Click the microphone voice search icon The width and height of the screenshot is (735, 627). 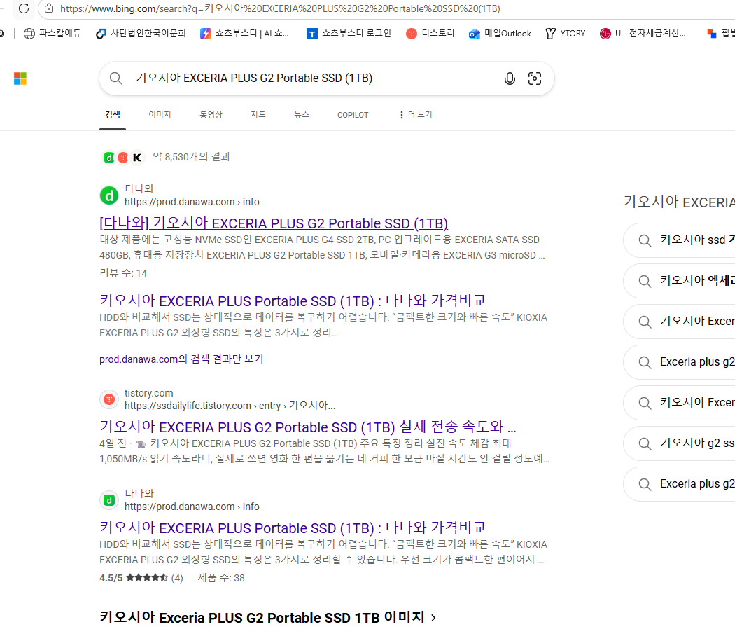(510, 78)
